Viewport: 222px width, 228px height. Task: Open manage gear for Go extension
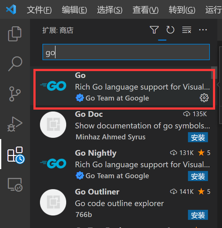pos(204,98)
